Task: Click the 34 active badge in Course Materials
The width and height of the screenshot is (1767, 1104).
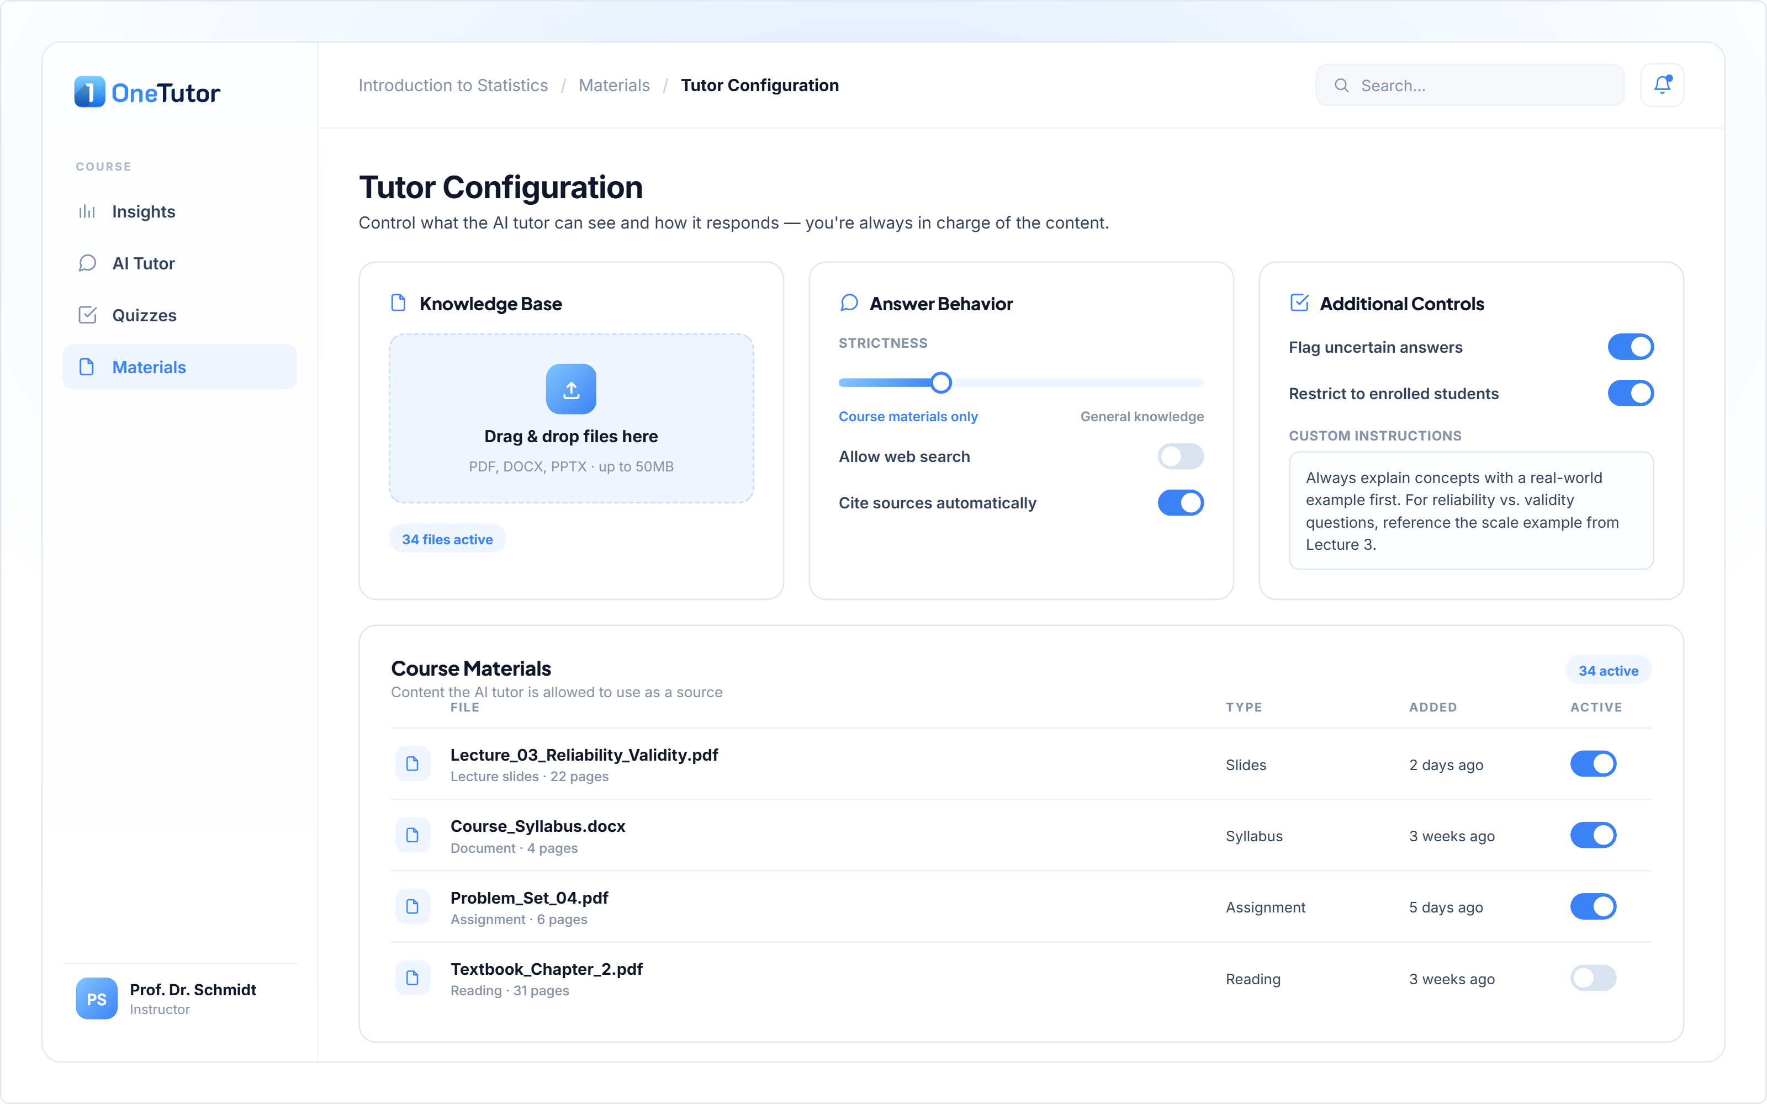Action: click(x=1608, y=670)
